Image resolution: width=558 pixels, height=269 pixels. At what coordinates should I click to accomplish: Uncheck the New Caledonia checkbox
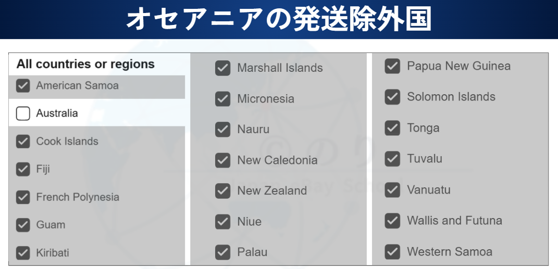222,160
